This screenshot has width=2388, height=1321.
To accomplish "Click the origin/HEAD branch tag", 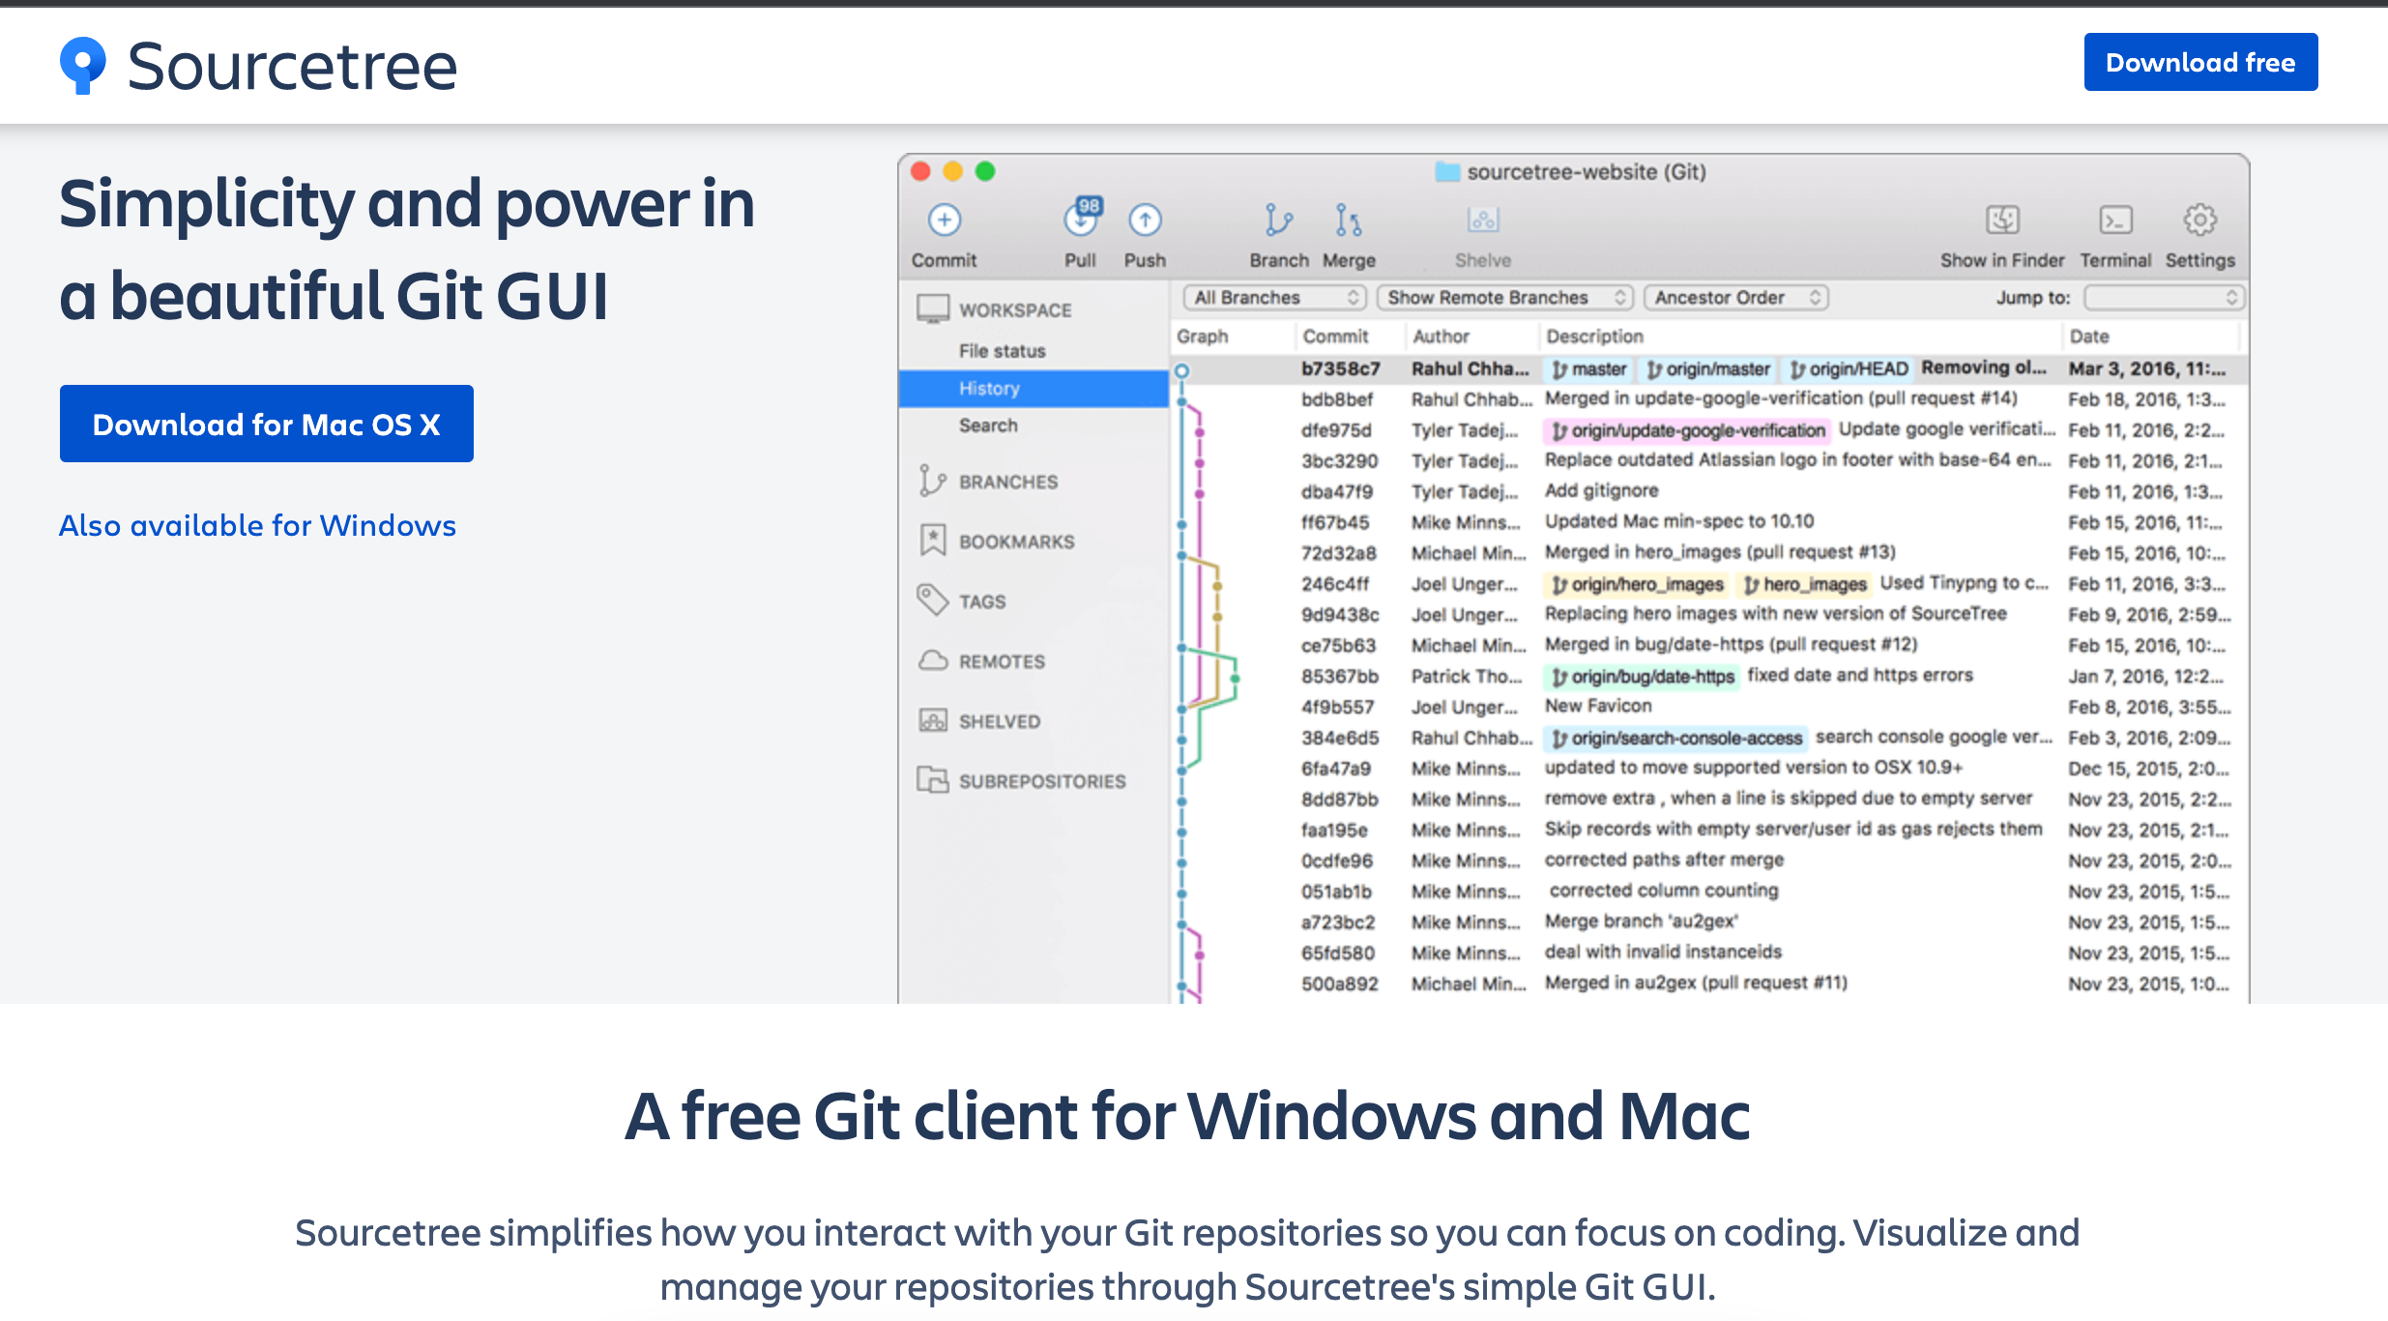I will click(x=1849, y=369).
